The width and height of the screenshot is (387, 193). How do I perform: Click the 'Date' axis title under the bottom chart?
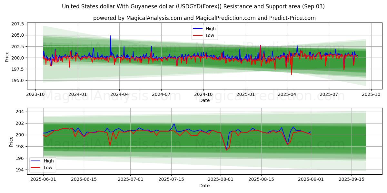click(x=204, y=186)
